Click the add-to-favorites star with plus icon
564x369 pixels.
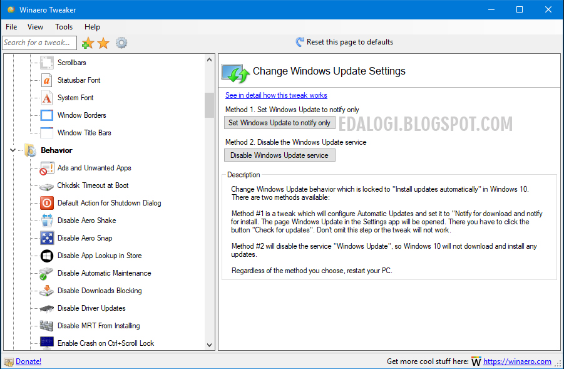tap(88, 43)
